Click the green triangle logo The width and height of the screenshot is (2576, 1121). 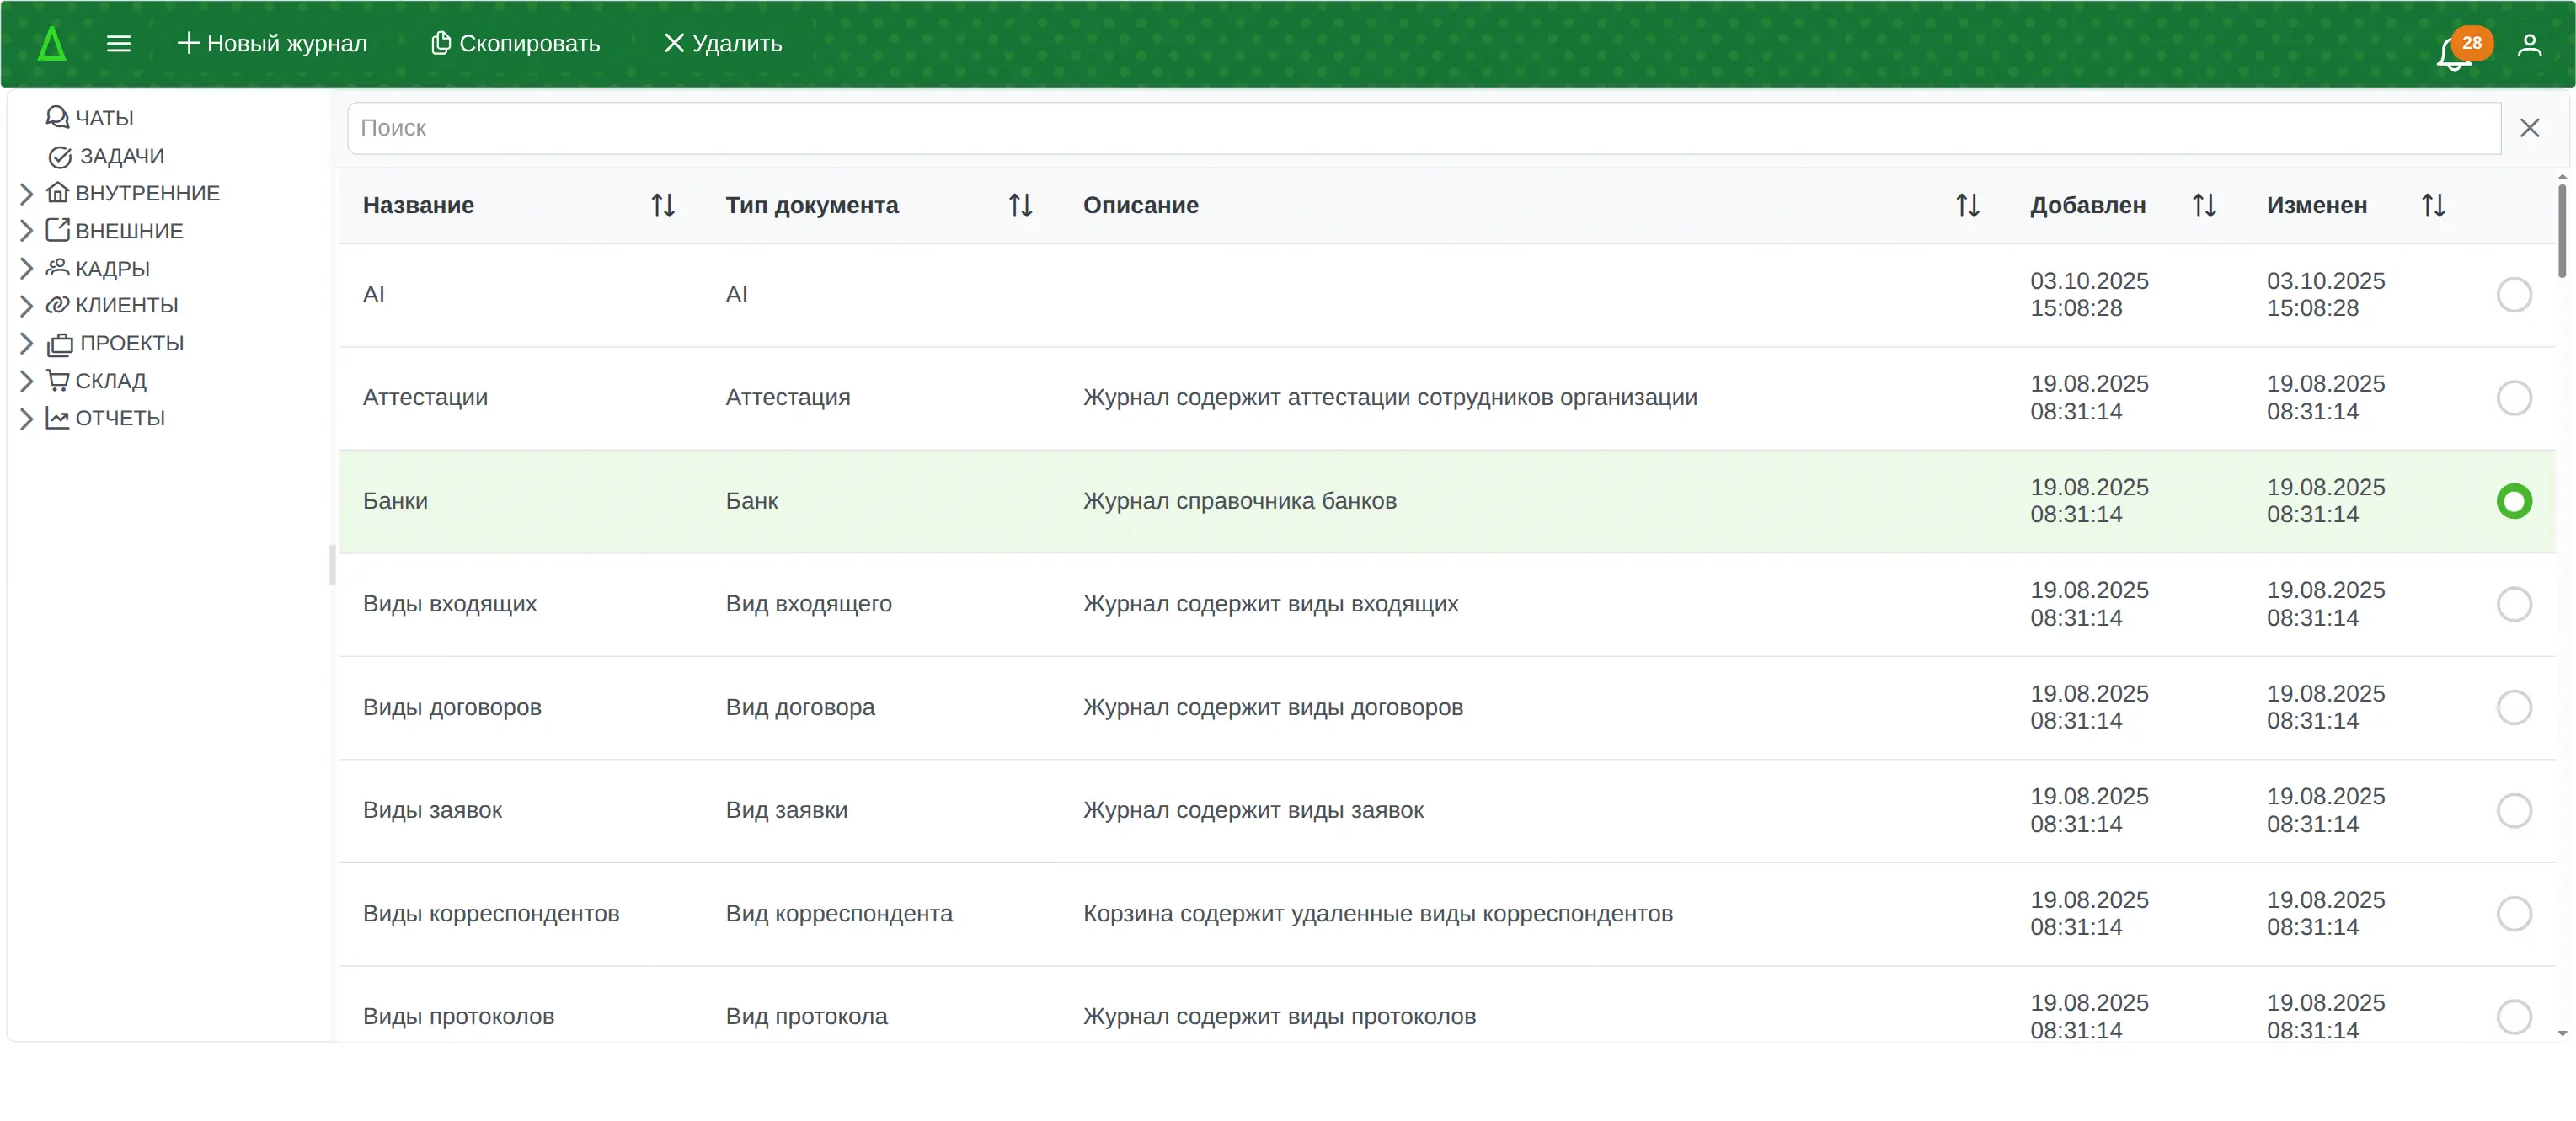coord(52,44)
